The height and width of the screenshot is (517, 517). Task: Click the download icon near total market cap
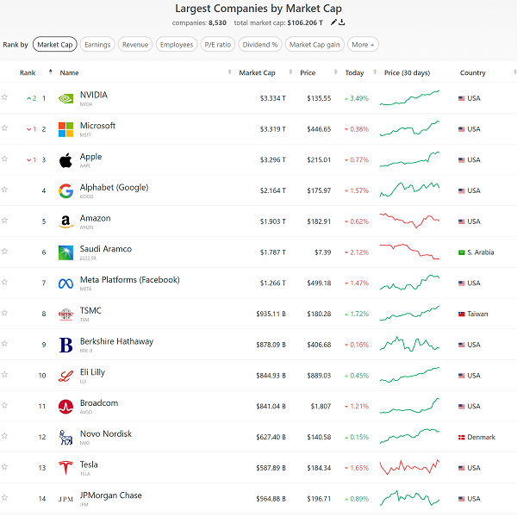coord(341,22)
